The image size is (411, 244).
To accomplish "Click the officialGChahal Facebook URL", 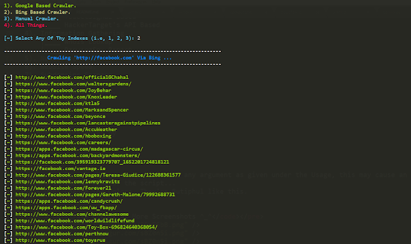I will pyautogui.click(x=72, y=77).
